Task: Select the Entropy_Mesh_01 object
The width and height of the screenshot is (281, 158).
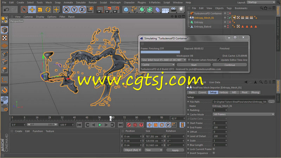Action: point(204,18)
